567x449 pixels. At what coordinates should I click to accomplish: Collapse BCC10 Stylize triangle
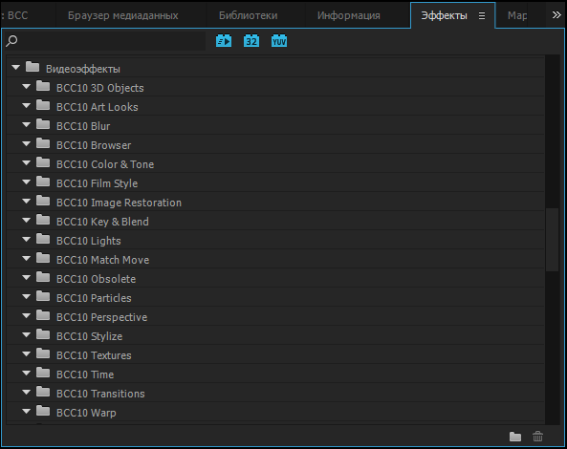26,335
